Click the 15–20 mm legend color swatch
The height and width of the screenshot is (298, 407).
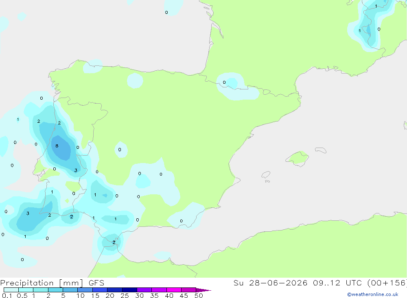point(100,290)
